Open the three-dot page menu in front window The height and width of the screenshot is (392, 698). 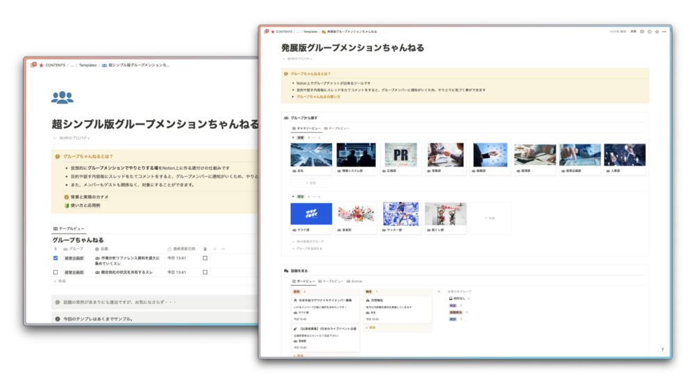(664, 31)
